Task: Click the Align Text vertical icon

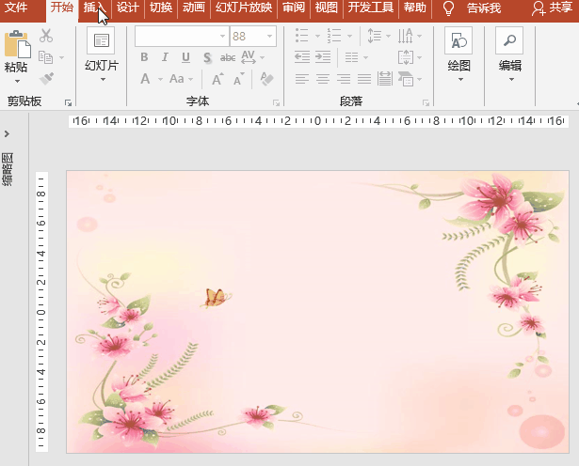Action: click(x=406, y=57)
